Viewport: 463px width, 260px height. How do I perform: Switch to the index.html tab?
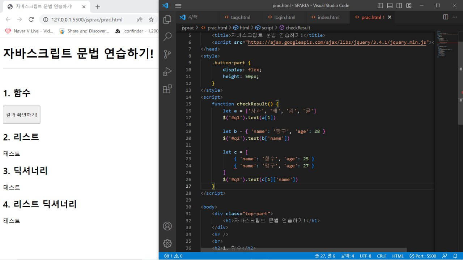coord(328,17)
